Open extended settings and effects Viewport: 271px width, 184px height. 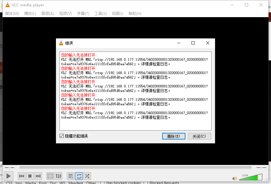tap(59, 176)
